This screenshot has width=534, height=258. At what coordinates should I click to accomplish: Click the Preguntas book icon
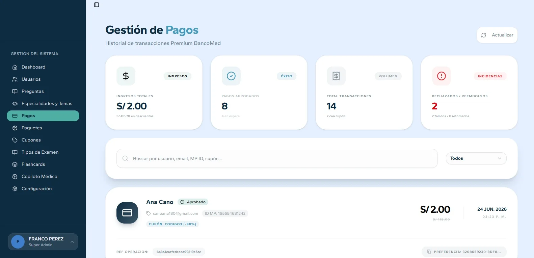coord(15,92)
